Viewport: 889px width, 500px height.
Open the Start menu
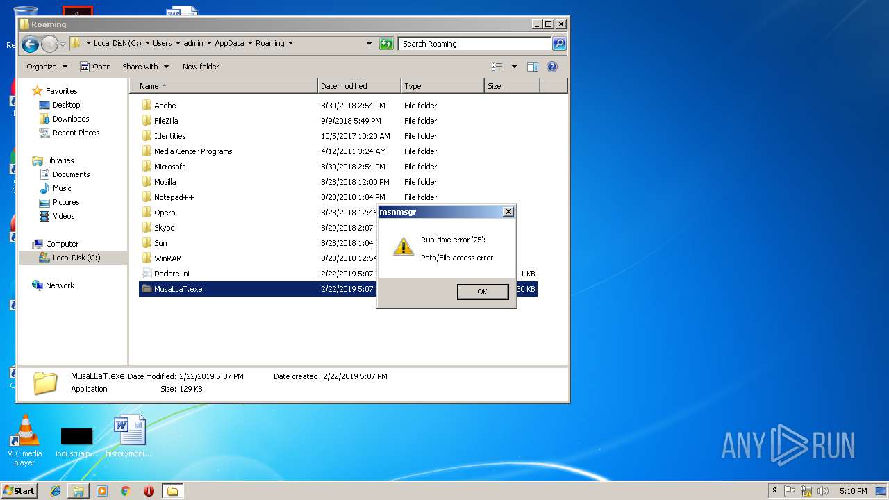coord(19,490)
